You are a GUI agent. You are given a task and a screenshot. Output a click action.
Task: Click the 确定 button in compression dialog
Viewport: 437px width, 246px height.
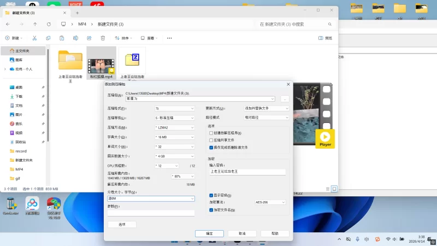click(x=209, y=233)
